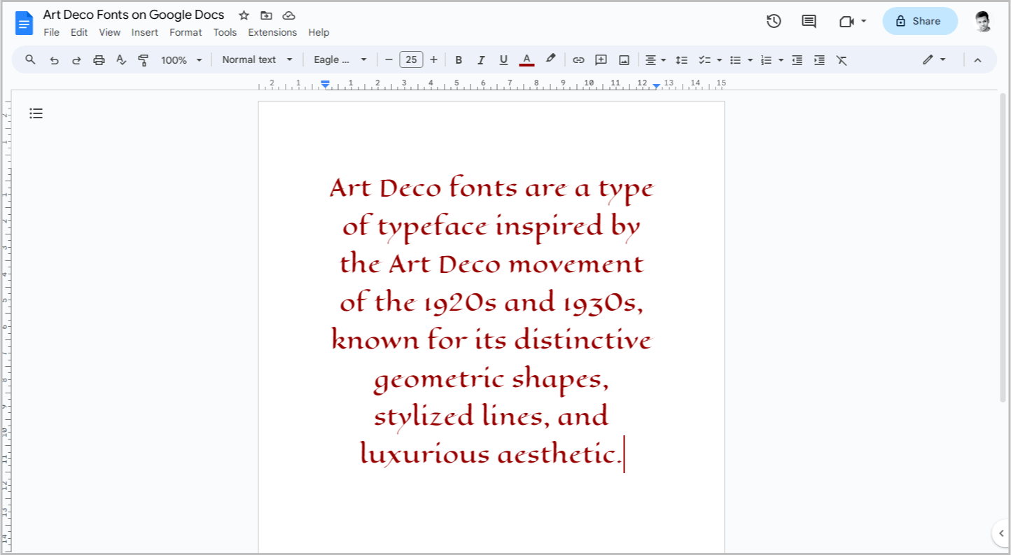The image size is (1011, 555).
Task: Click the Share button
Action: (920, 21)
